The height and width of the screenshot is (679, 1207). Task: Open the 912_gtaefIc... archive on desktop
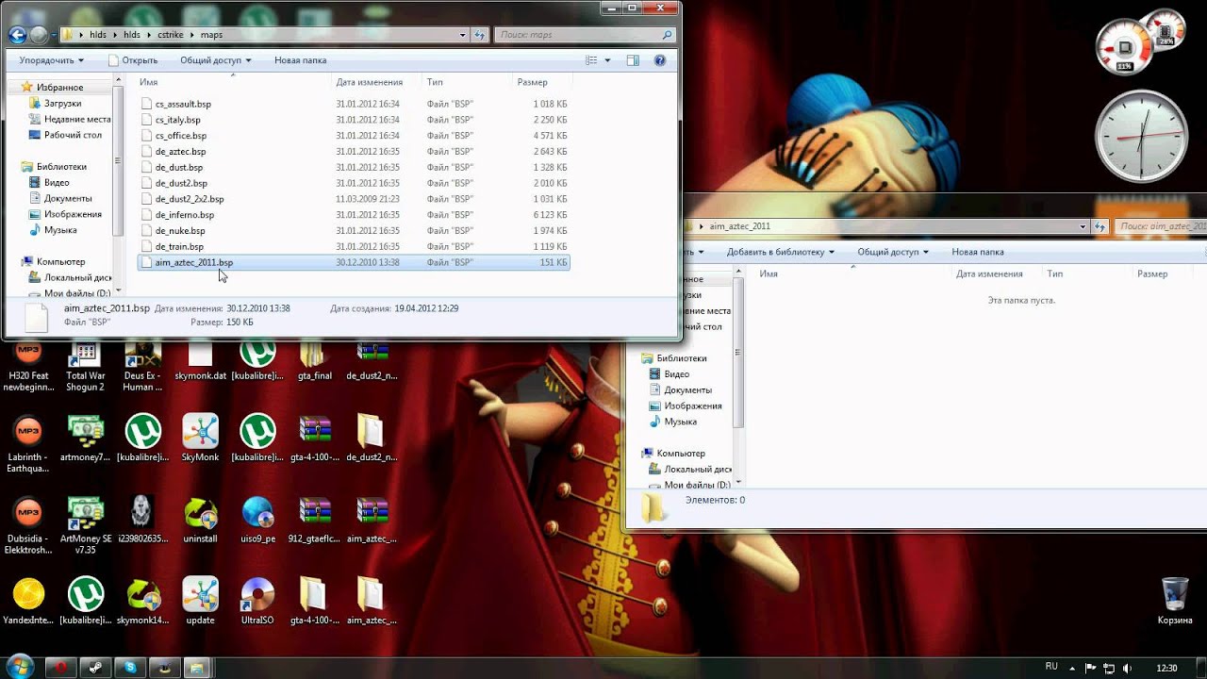pyautogui.click(x=315, y=521)
